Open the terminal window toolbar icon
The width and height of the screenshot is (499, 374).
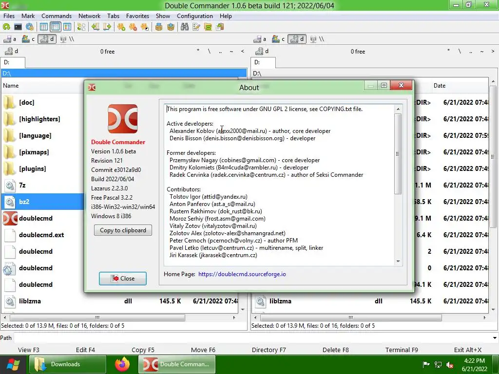click(x=18, y=27)
